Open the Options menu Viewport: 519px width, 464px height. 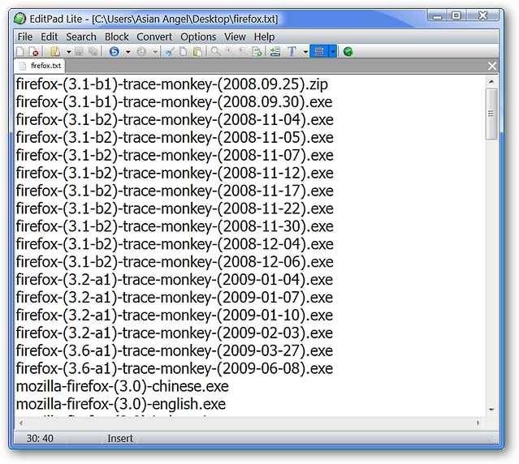click(198, 37)
